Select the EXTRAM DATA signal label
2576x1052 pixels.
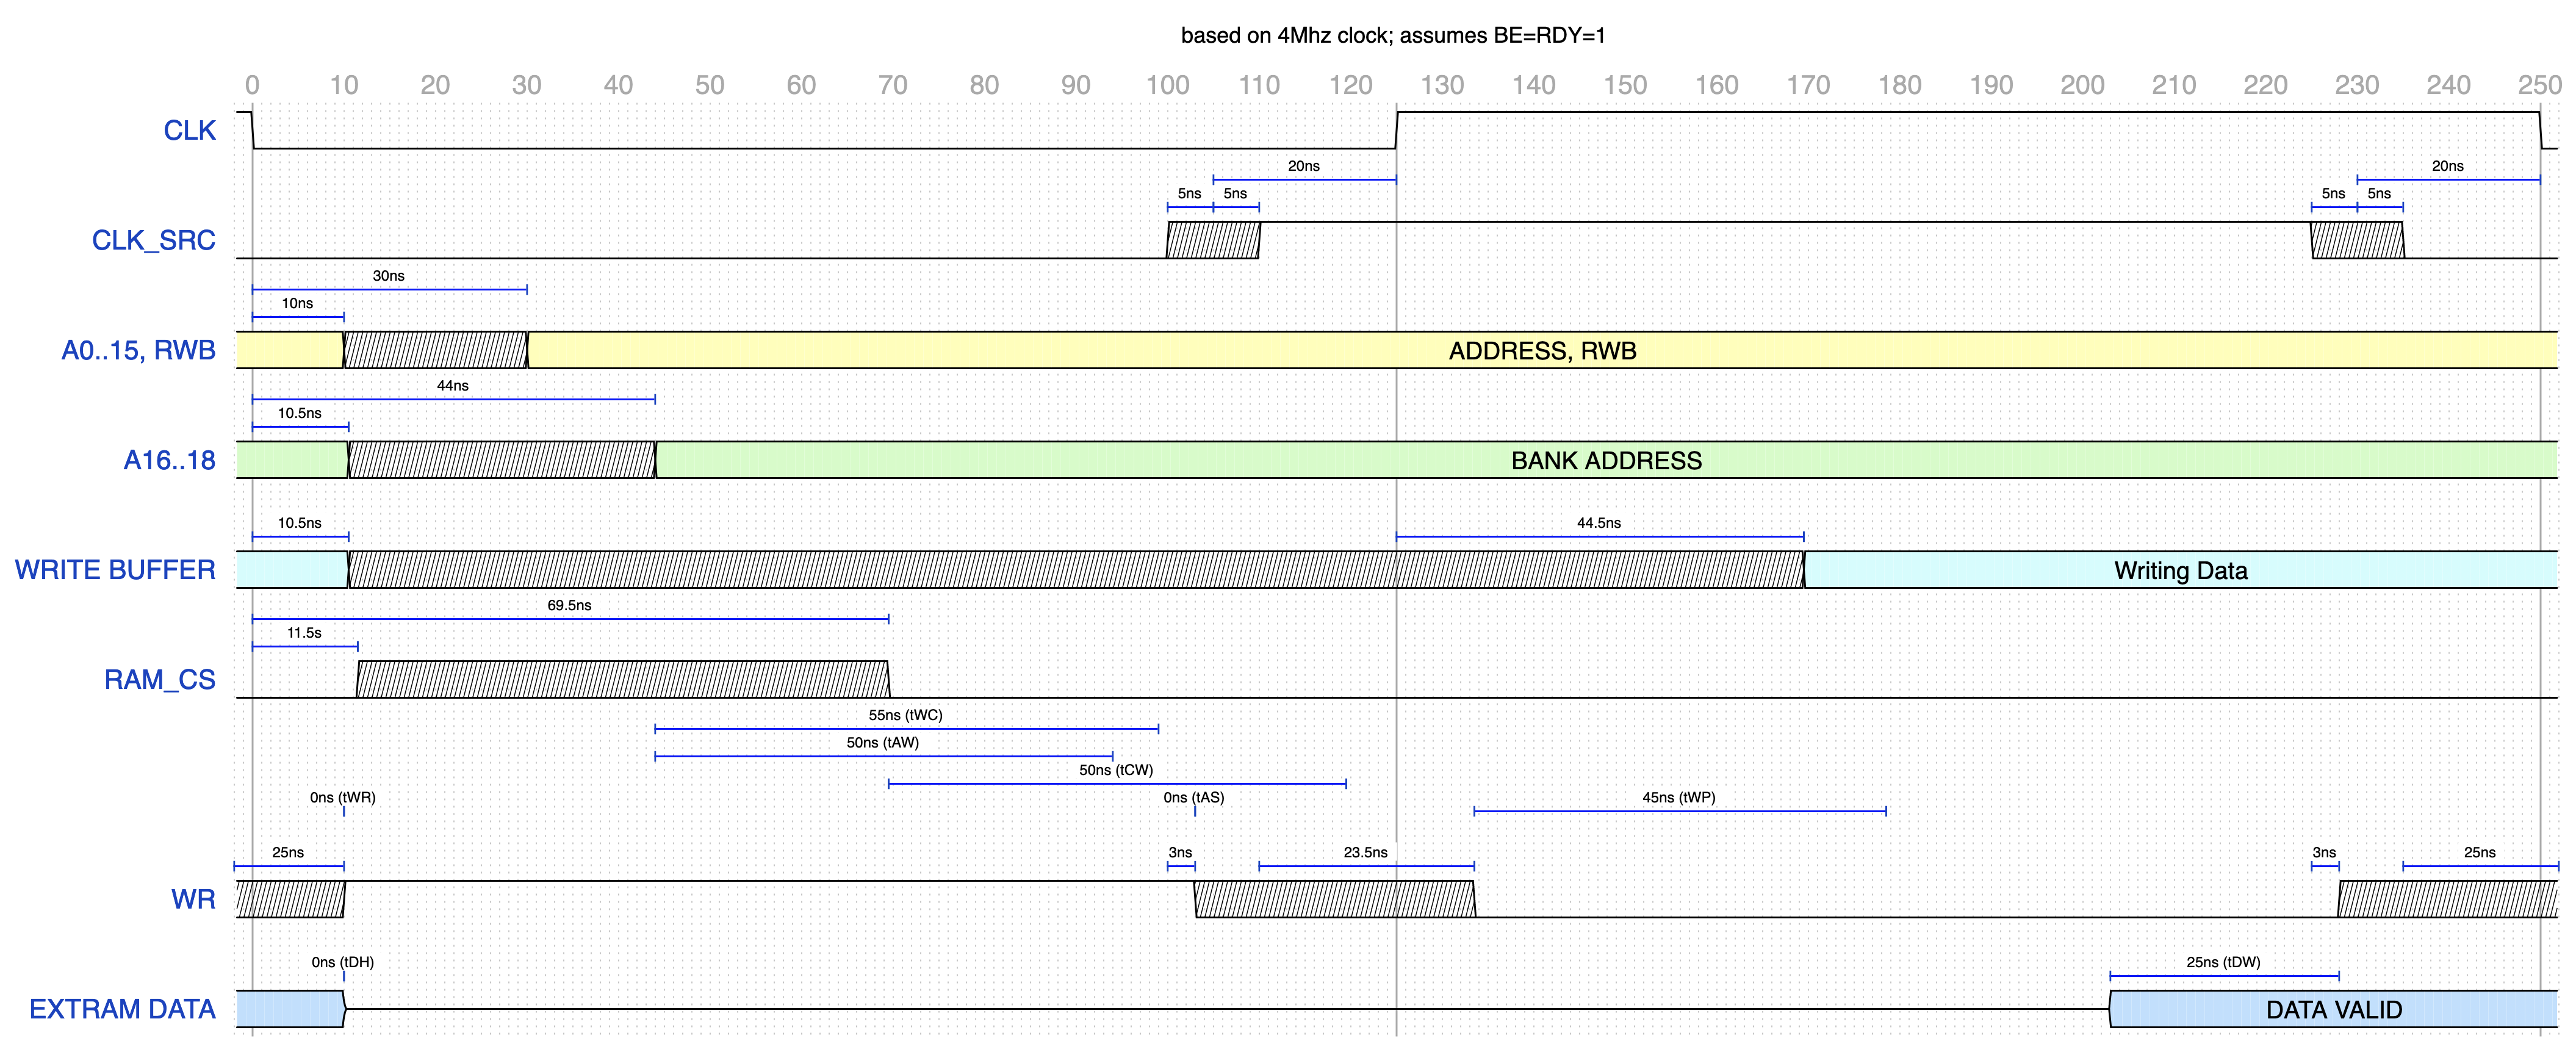click(122, 1010)
